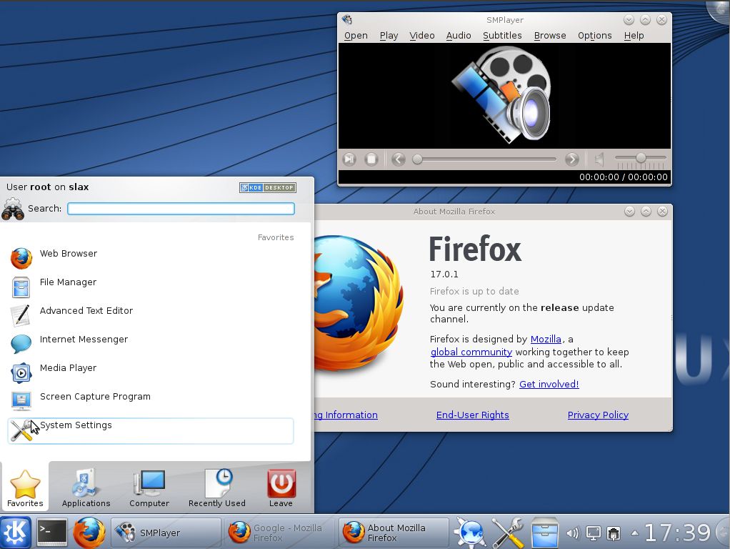The image size is (730, 549).
Task: Click the File Manager icon in Favorites
Action: tap(21, 287)
